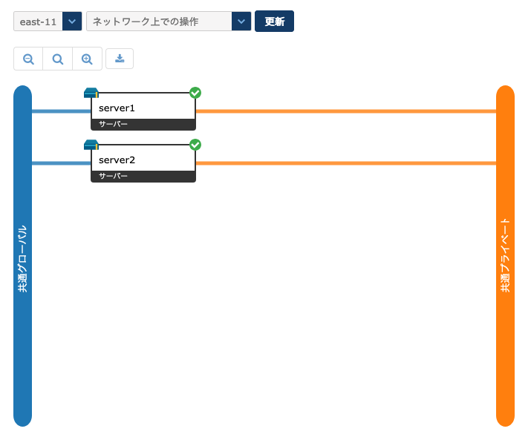The image size is (531, 443).
Task: Click the zoom in magnifier icon
Action: tap(87, 59)
